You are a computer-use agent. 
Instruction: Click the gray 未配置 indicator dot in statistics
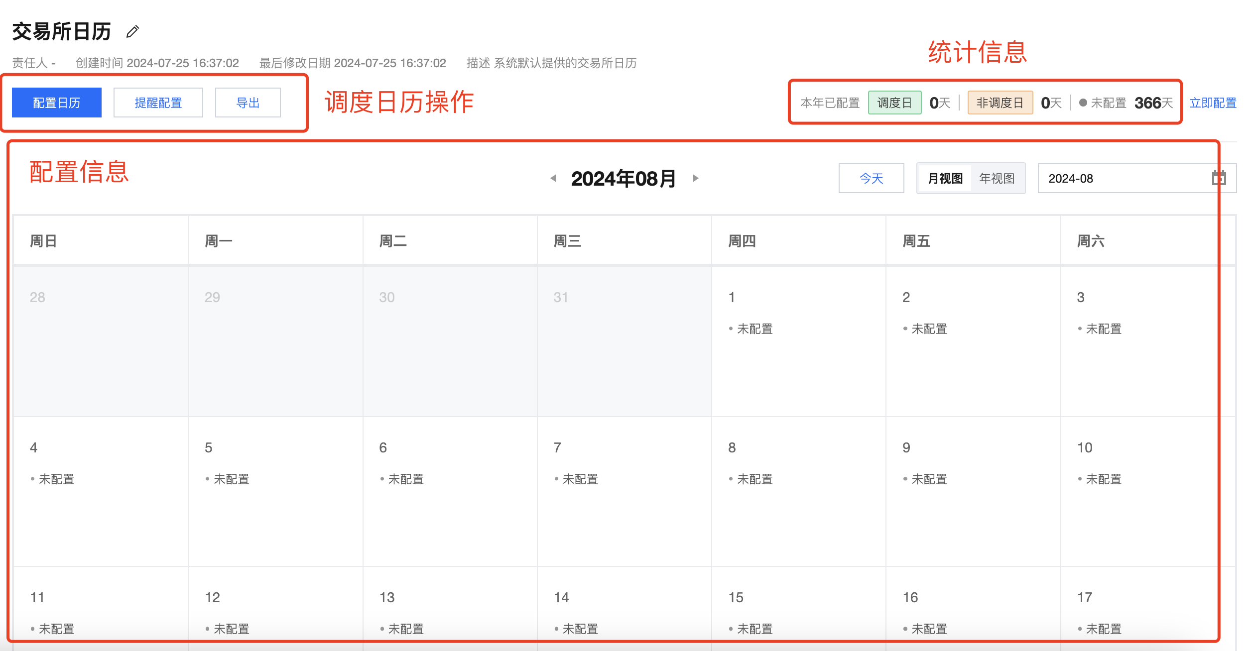click(1083, 103)
